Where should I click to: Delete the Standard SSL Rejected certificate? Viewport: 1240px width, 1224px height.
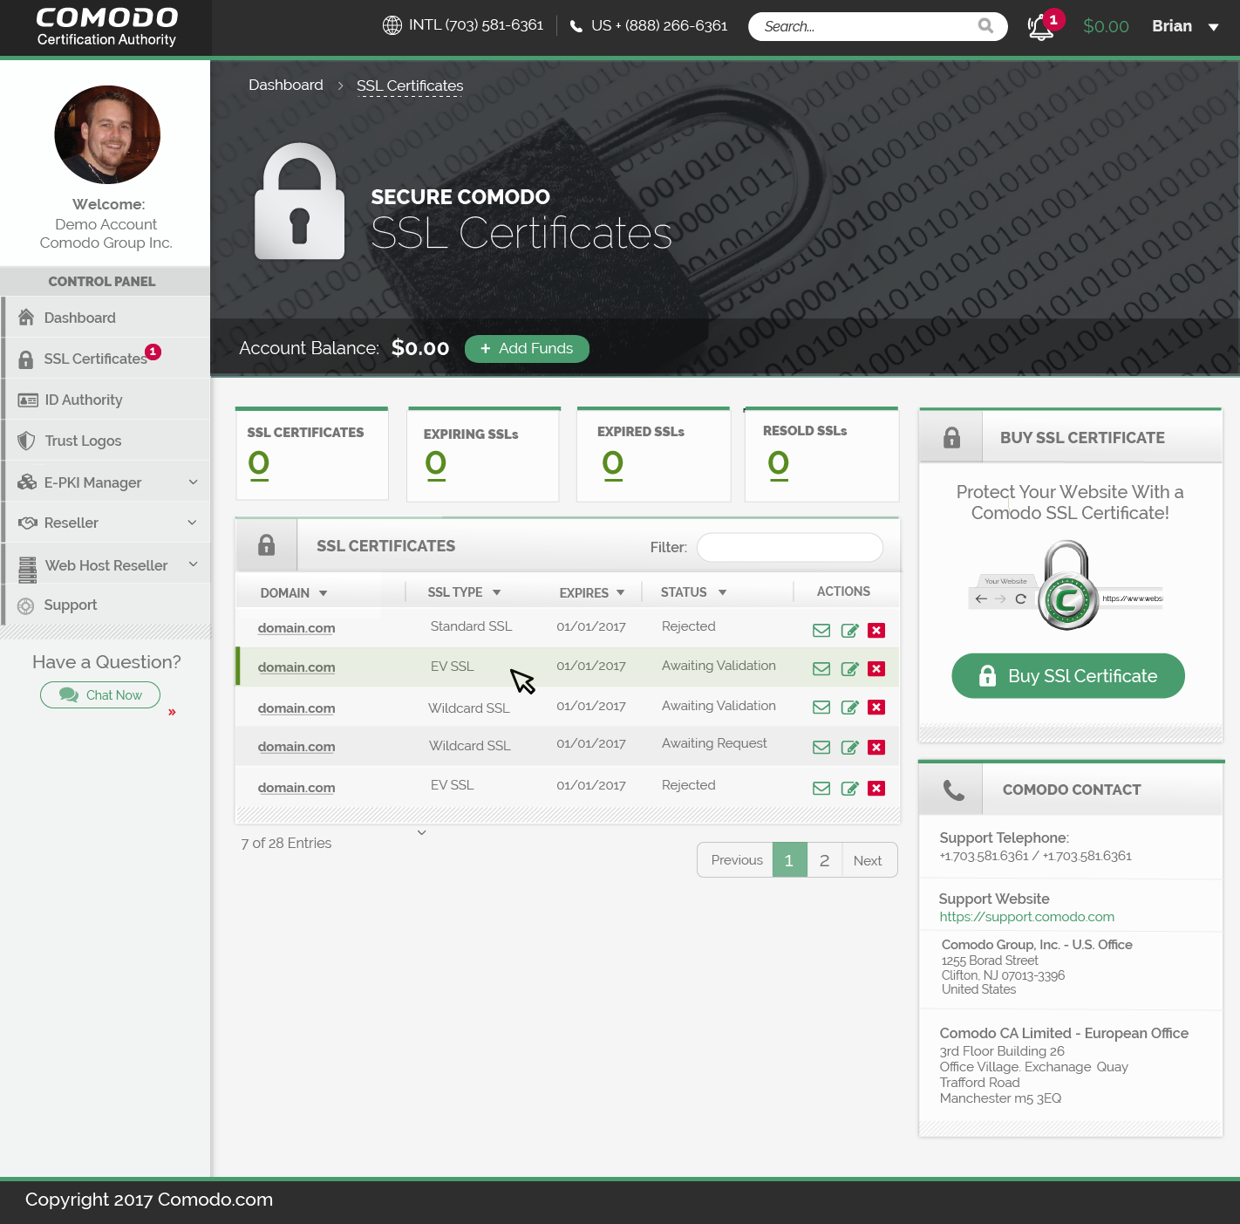pos(876,630)
